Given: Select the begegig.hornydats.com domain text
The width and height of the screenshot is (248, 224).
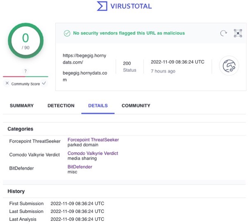Looking at the screenshot, I should (85, 76).
